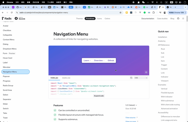Viewport: 188px width, 122px height.
Task: Jump to Viewport in Quick nav
Action: click(x=165, y=81)
